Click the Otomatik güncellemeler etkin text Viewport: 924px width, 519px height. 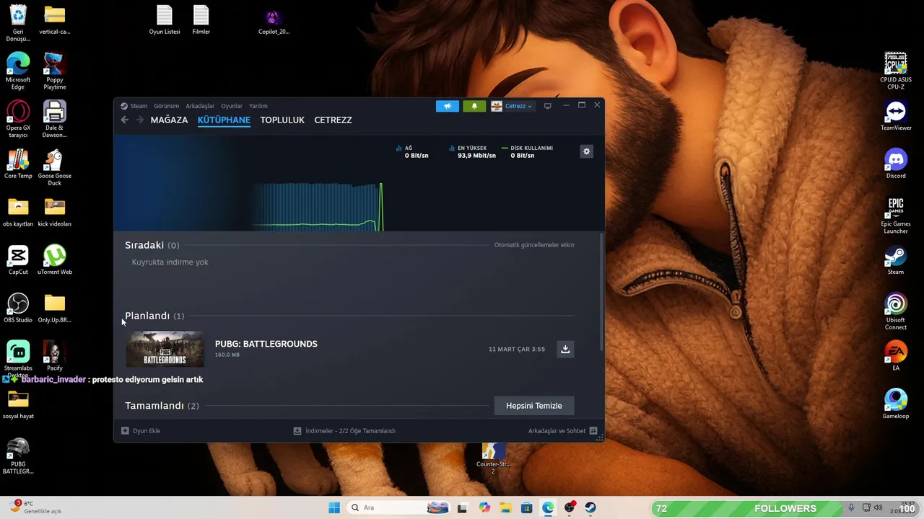pyautogui.click(x=534, y=245)
